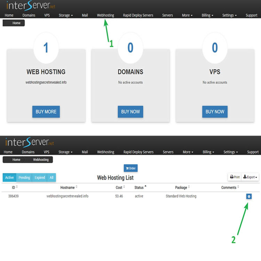The height and width of the screenshot is (261, 261).
Task: Click the 'active' status cell
Action: pos(139,196)
